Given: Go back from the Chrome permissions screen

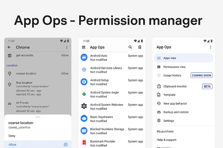Looking at the screenshot, I should pyautogui.click(x=9, y=47).
